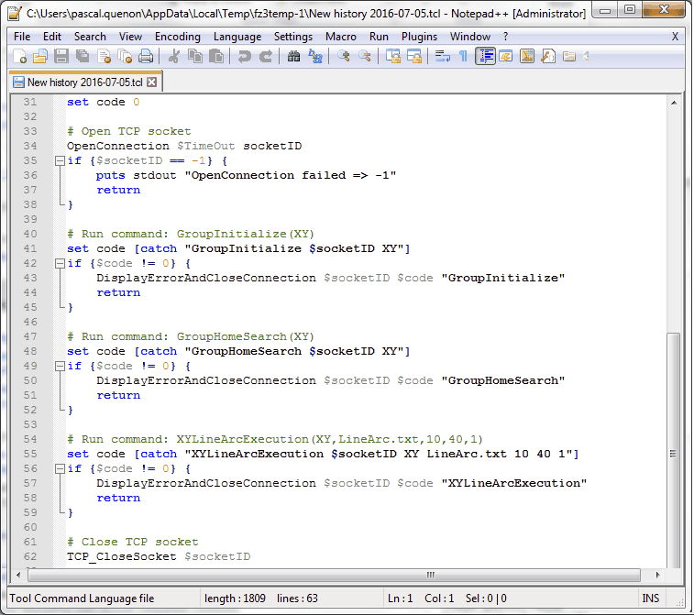
Task: Click the Save file toolbar icon
Action: (61, 57)
